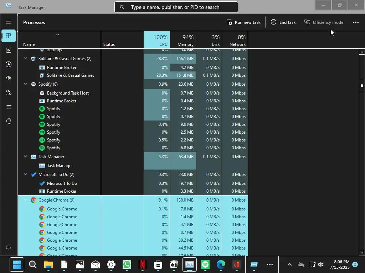Open Spotify from the taskbar

point(205,264)
